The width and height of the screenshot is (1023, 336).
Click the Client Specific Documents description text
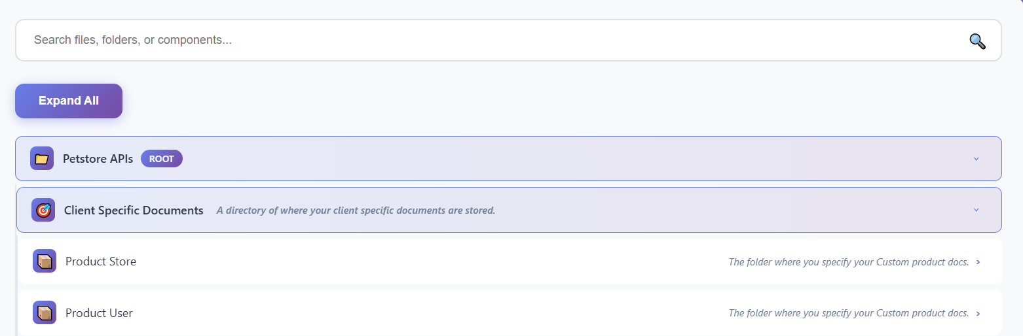click(x=356, y=210)
